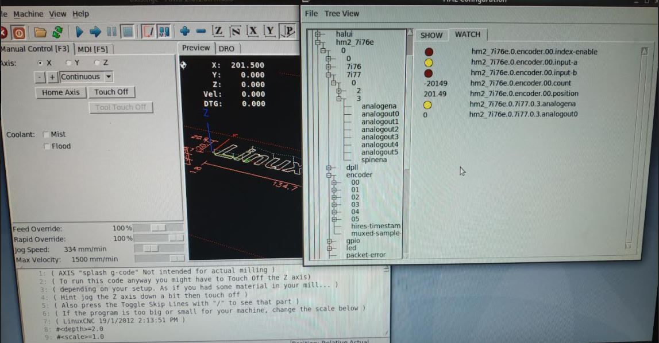Select muxed-sample entry in tree
Screen dimensions: 659x343
pos(376,233)
